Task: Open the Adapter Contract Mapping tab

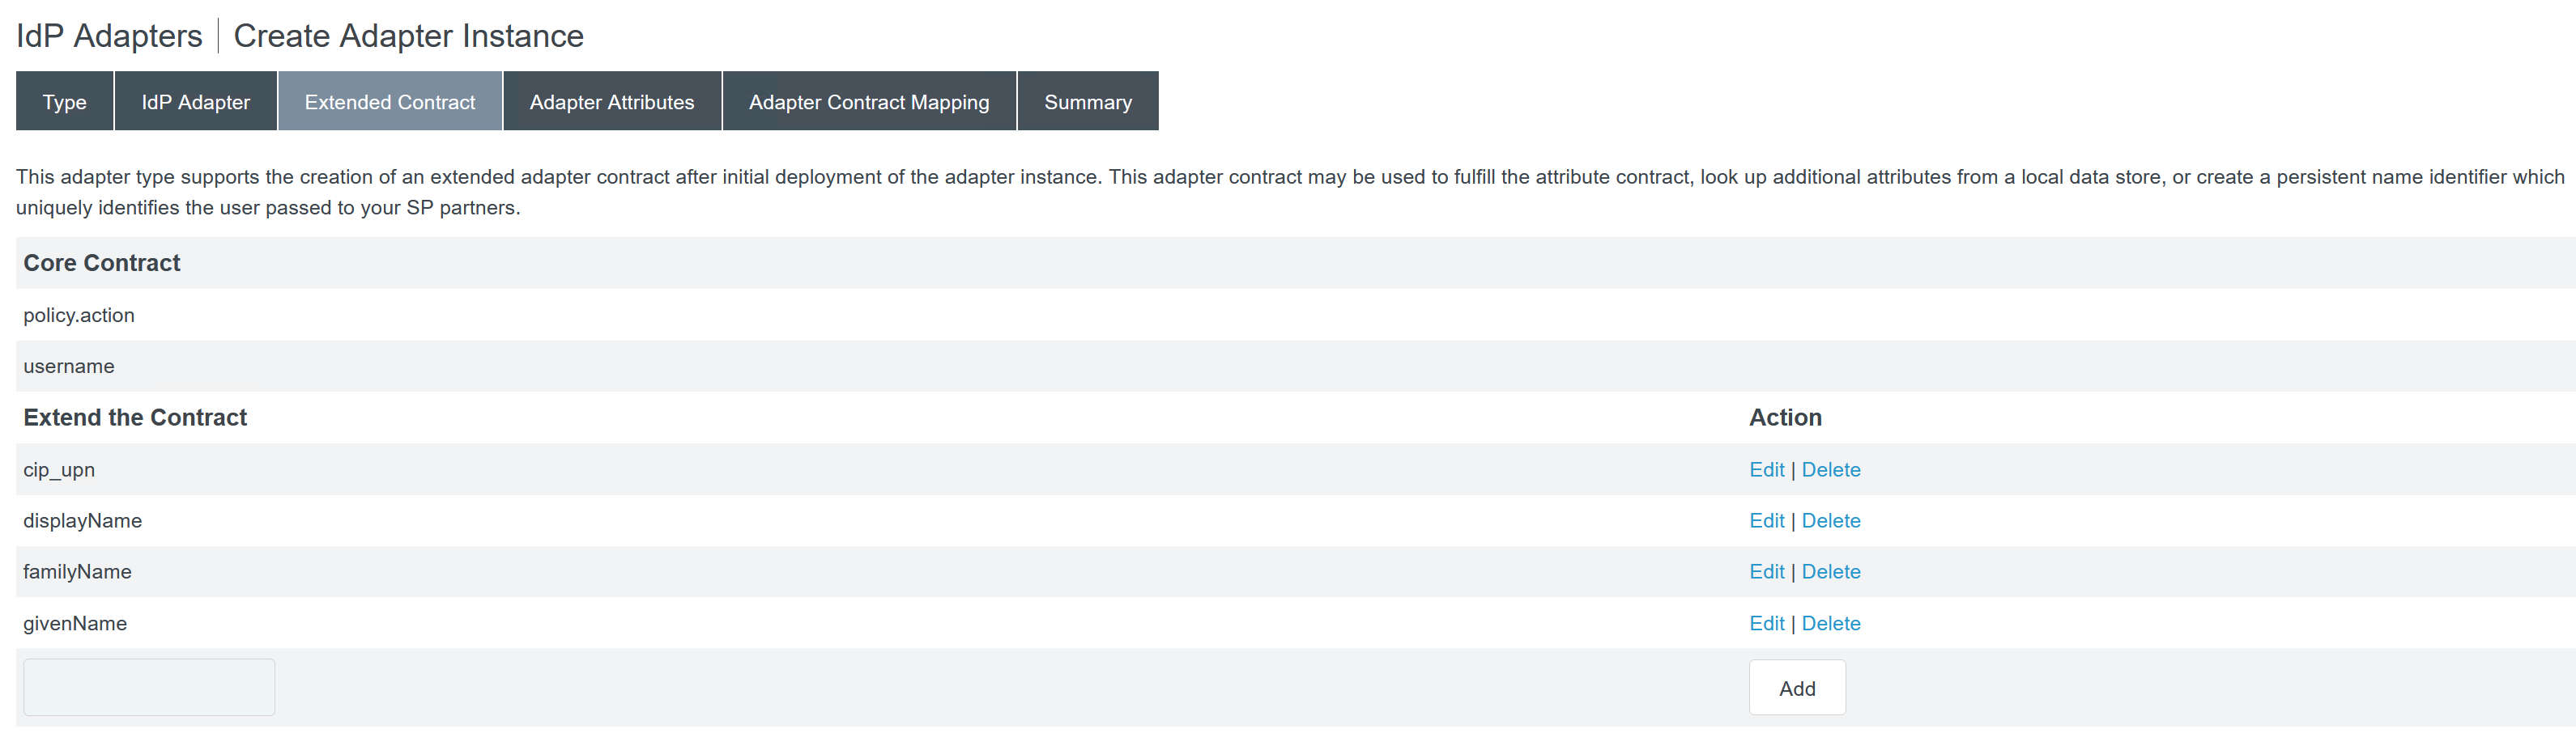Action: tap(869, 101)
